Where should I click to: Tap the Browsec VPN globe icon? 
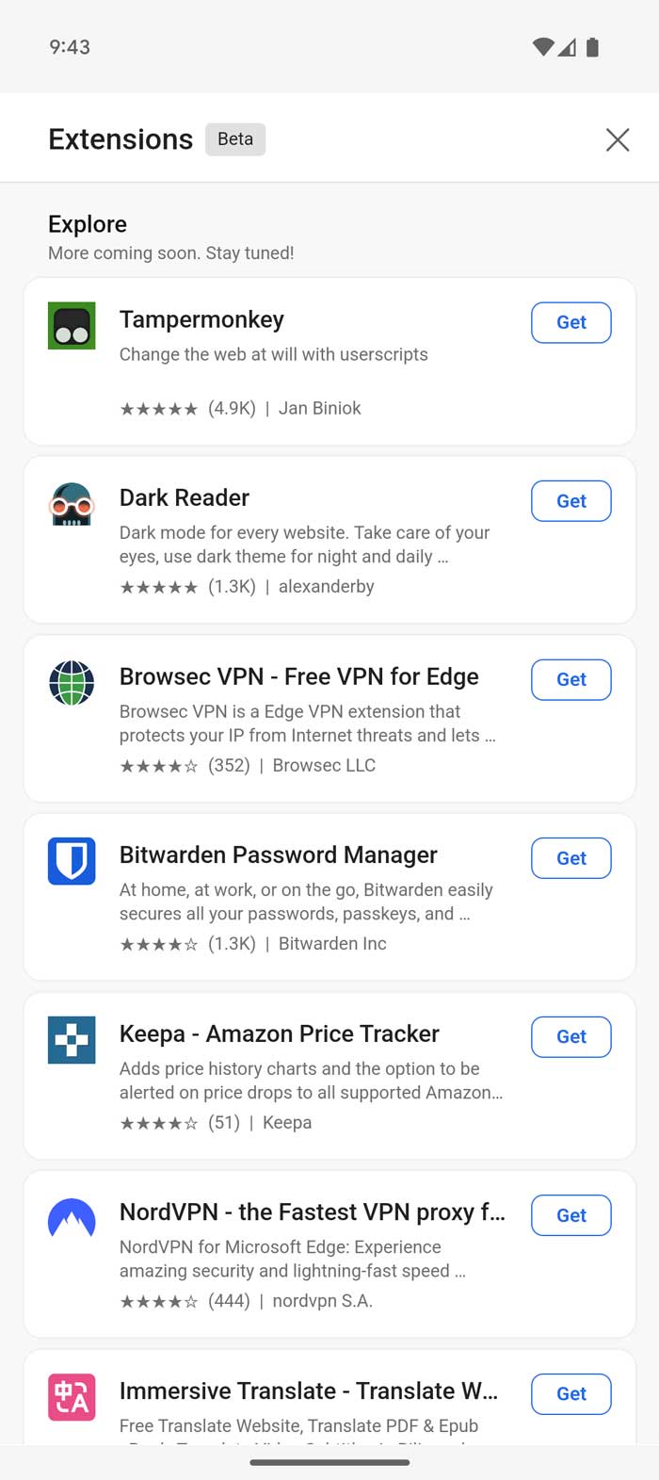click(72, 683)
